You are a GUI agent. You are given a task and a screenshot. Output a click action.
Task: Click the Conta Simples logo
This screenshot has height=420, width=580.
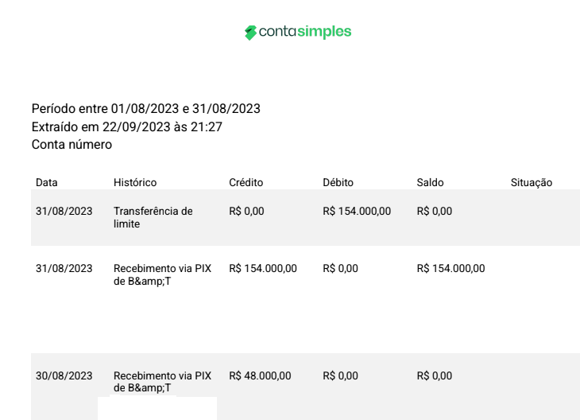pyautogui.click(x=298, y=33)
